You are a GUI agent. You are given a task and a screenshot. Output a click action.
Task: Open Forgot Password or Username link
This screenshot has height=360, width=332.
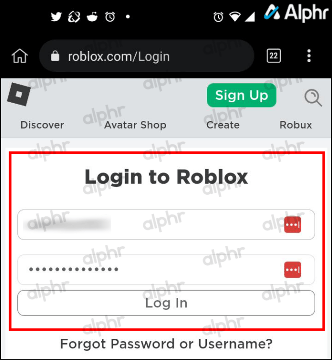coord(166,344)
